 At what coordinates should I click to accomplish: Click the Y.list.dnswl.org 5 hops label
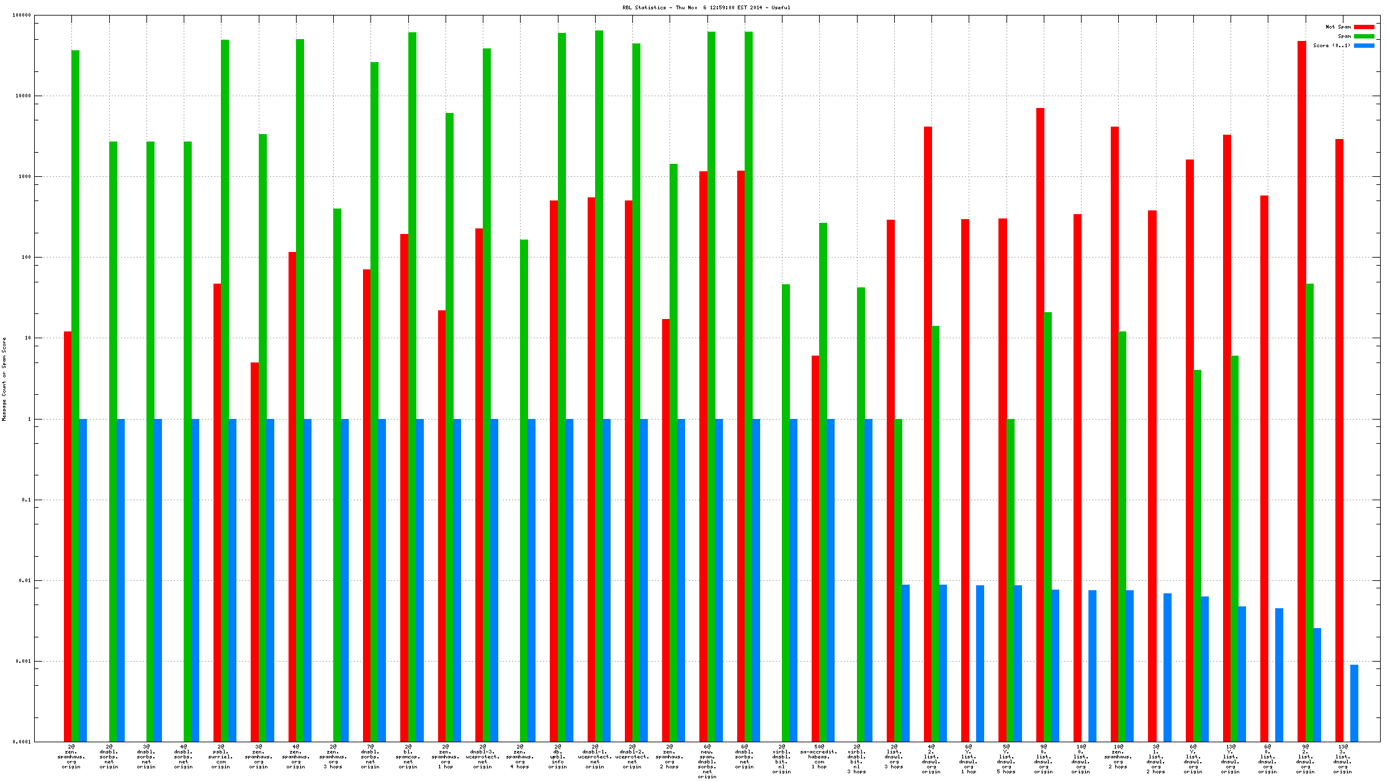pyautogui.click(x=1006, y=759)
